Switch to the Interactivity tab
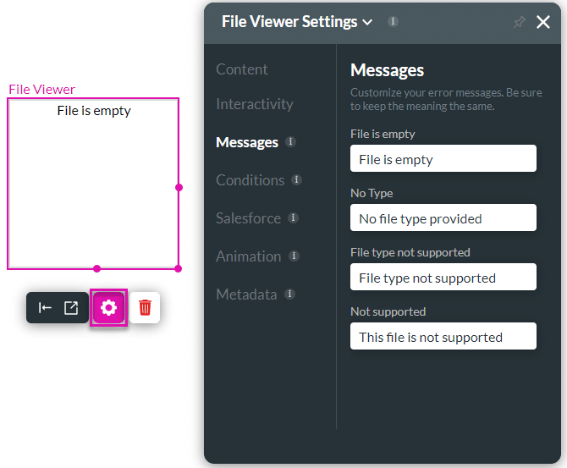Image resolution: width=567 pixels, height=468 pixels. [x=255, y=104]
